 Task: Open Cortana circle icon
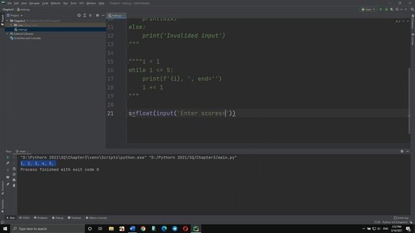89,228
